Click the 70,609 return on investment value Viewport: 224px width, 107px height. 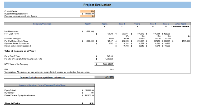(x=168, y=46)
